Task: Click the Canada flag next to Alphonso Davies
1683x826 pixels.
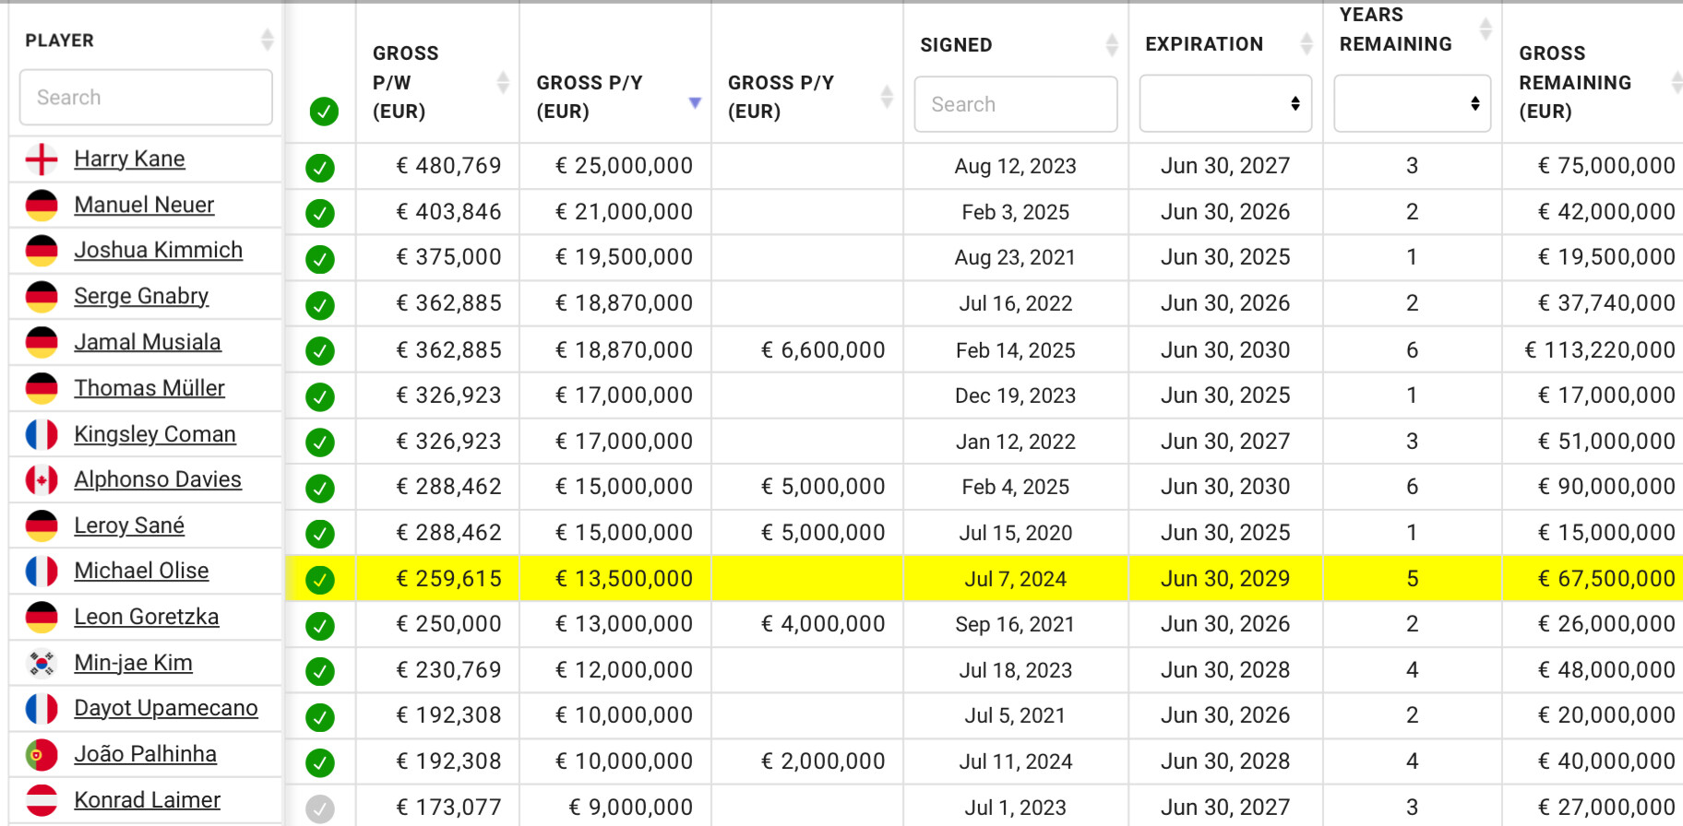Action: coord(42,480)
